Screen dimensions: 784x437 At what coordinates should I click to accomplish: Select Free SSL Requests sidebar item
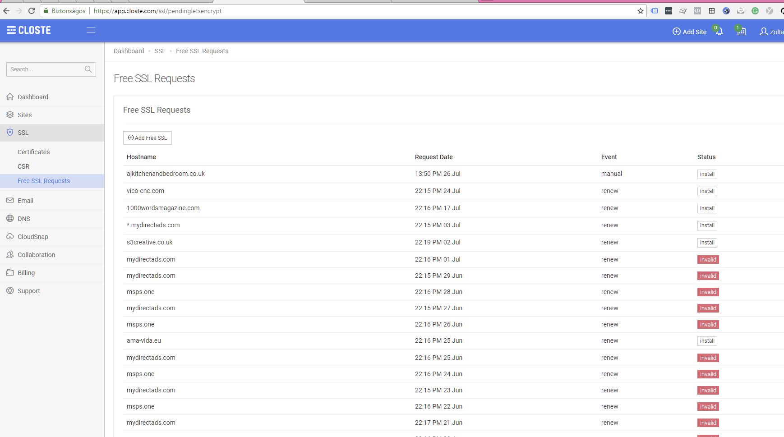(x=52, y=181)
